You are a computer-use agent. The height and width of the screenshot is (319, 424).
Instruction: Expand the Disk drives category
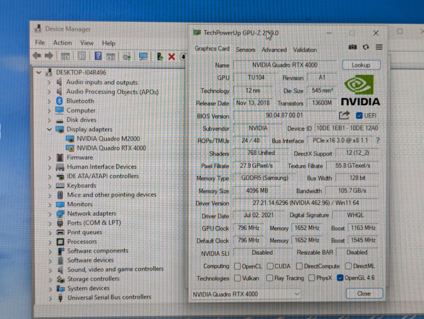point(49,120)
